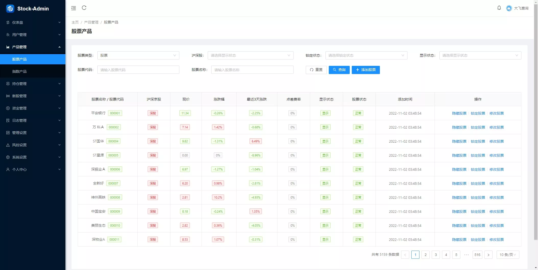This screenshot has height=270, width=538.
Task: Click the page refresh icon
Action: click(84, 8)
